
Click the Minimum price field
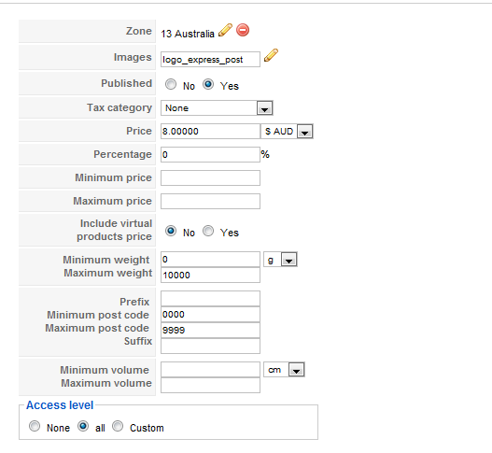210,178
